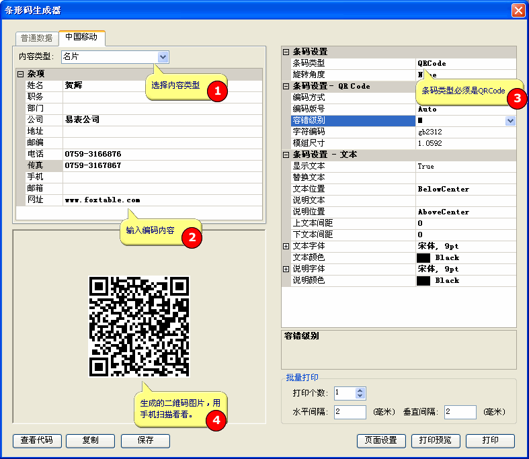
Task: Collapse 条码设置 - QR Code section
Action: tap(286, 86)
